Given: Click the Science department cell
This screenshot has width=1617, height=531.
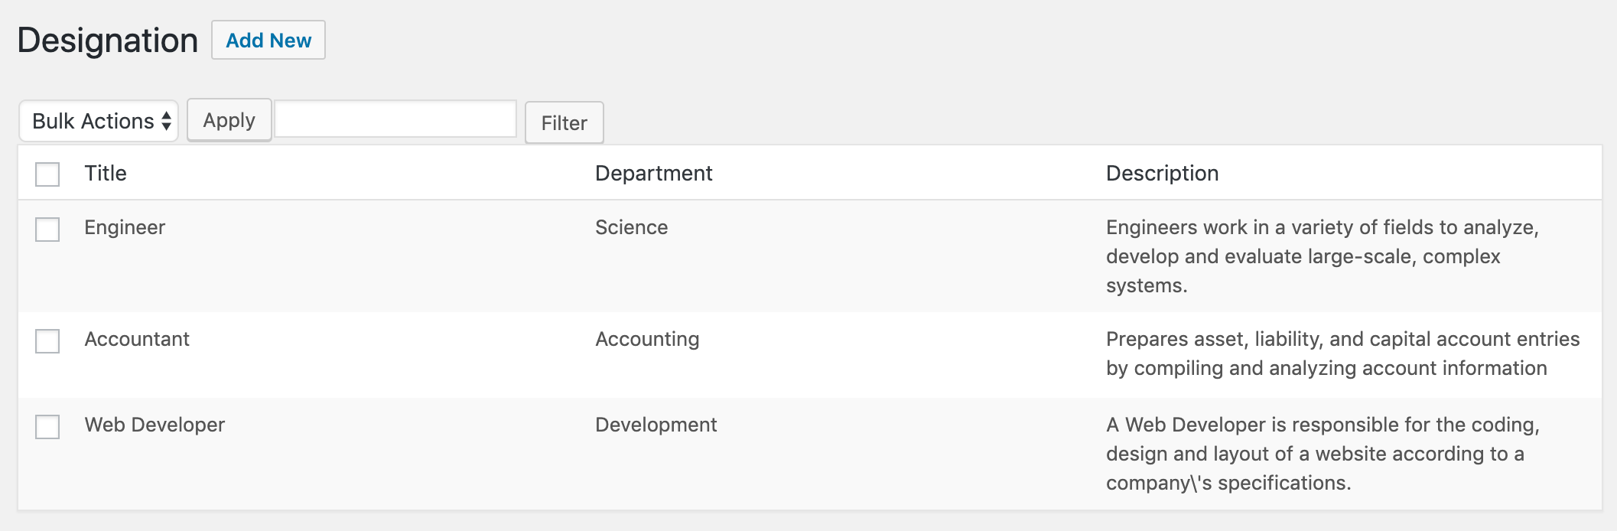Looking at the screenshot, I should click(631, 227).
